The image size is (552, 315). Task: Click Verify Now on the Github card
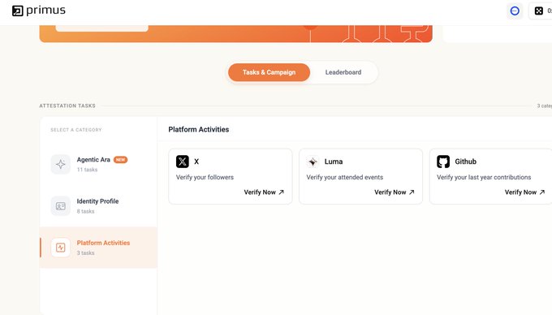click(x=524, y=192)
